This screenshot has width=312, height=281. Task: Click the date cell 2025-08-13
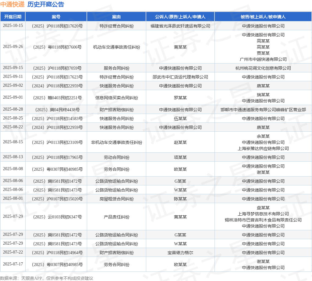[x=13, y=157]
